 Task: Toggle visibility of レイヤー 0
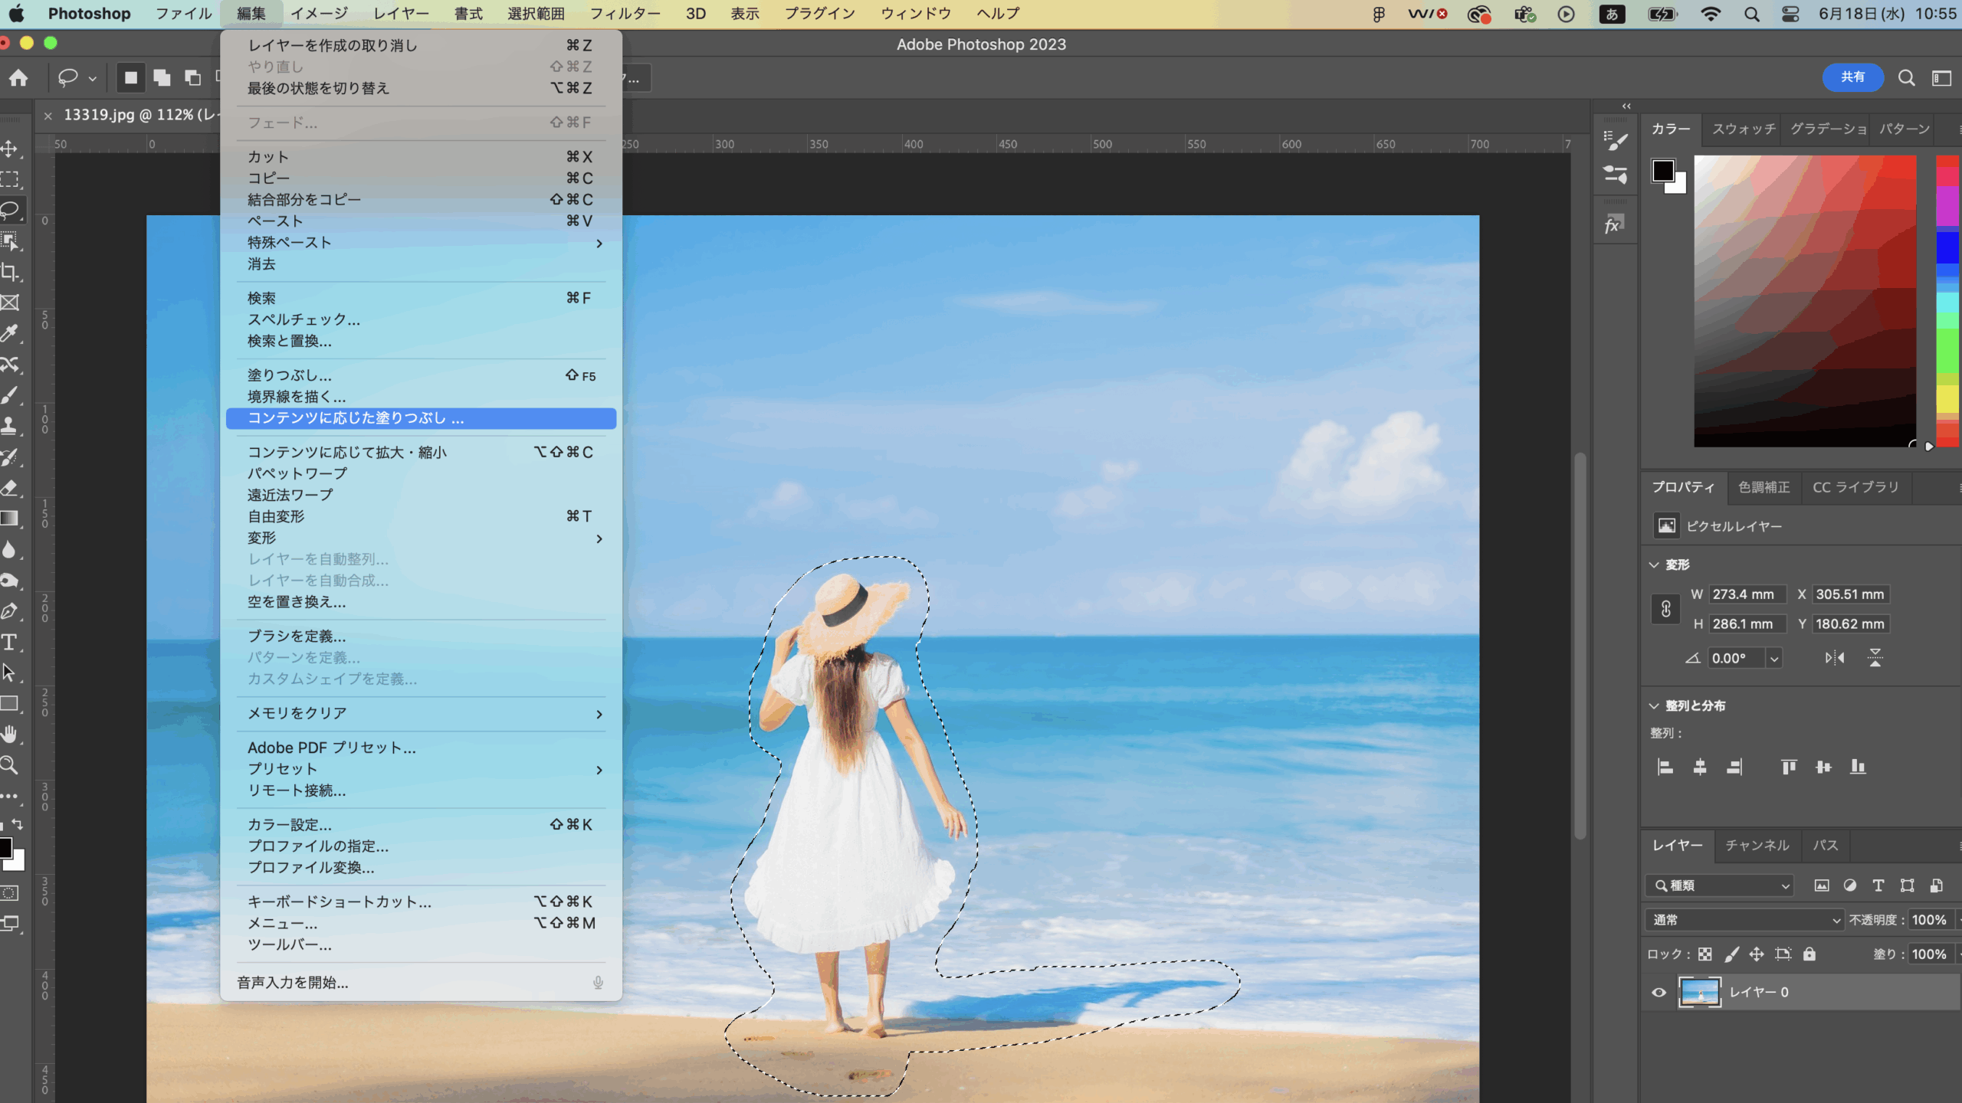1659,992
